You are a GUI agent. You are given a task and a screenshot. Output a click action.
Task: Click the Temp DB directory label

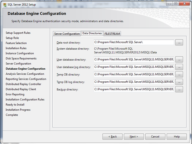pyautogui.click(x=68, y=75)
